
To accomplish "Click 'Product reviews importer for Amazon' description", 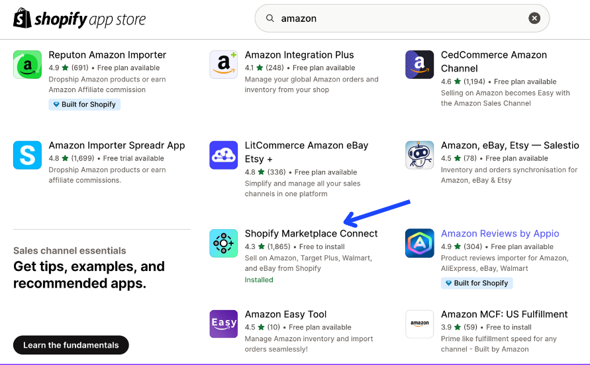I will 505,263.
